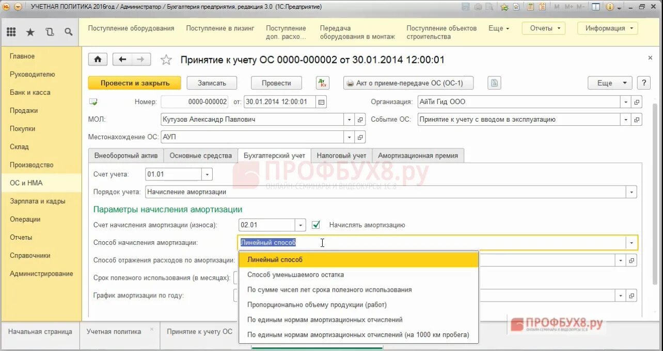Viewport: 663px width, 351px height.
Task: Click the document posted status icon
Action: (93, 102)
